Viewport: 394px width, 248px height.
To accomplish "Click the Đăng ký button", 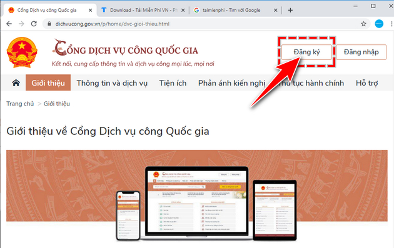I will 306,52.
